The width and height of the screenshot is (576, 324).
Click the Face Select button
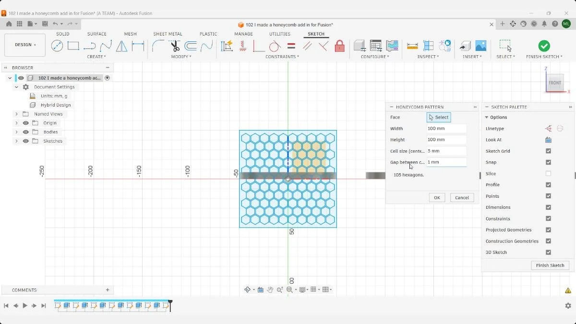point(439,117)
